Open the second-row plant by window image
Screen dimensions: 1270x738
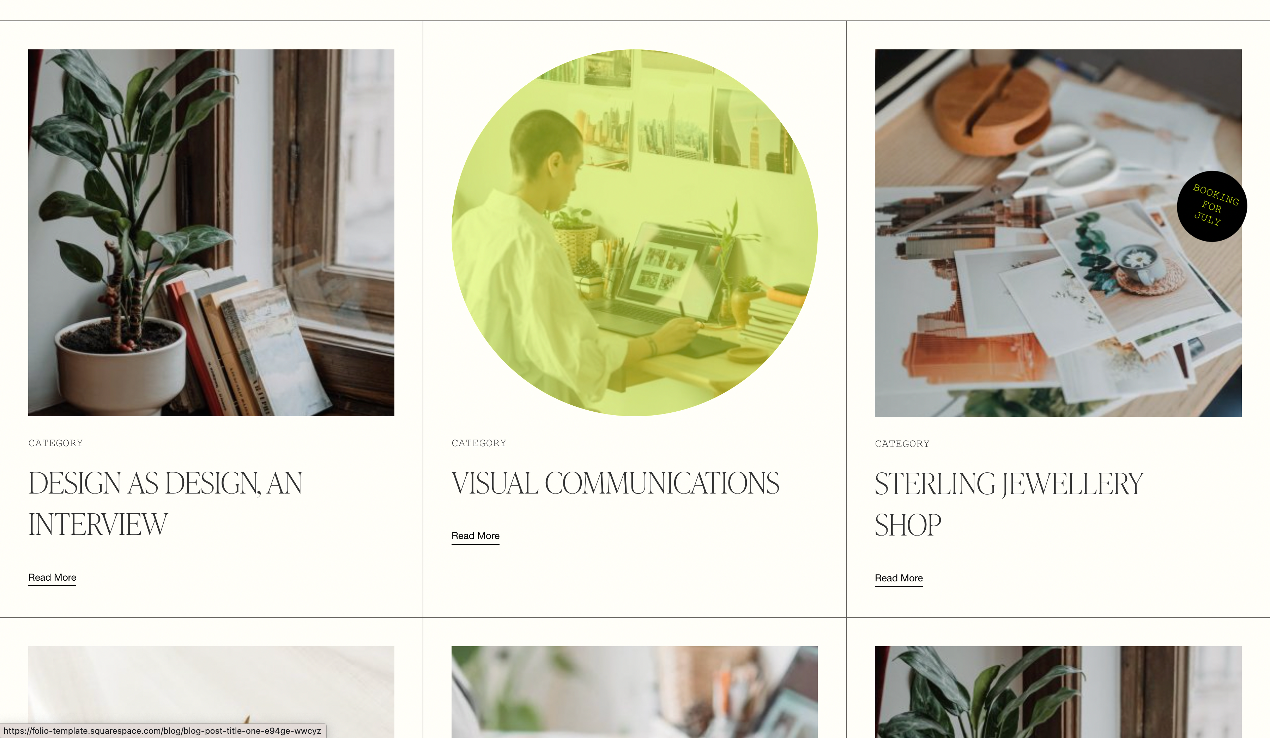(1058, 692)
